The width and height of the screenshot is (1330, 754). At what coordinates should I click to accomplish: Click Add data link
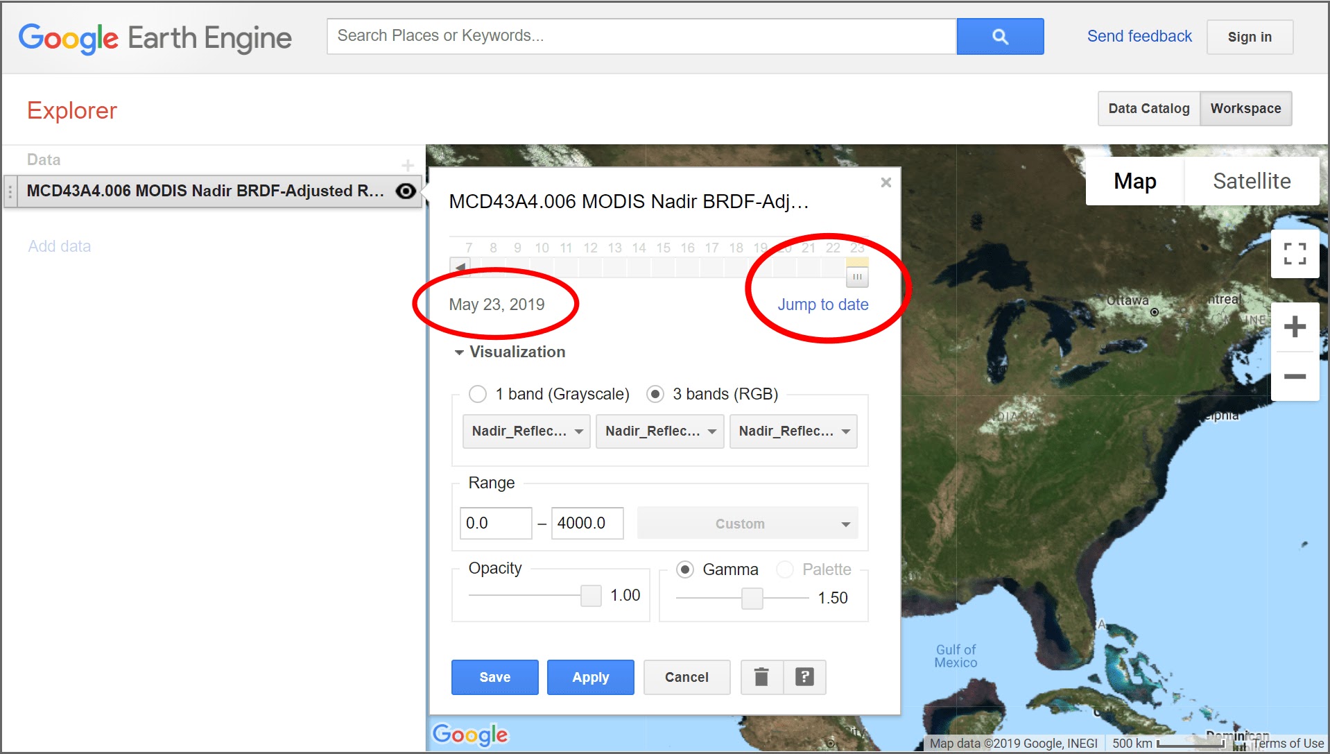(x=60, y=246)
